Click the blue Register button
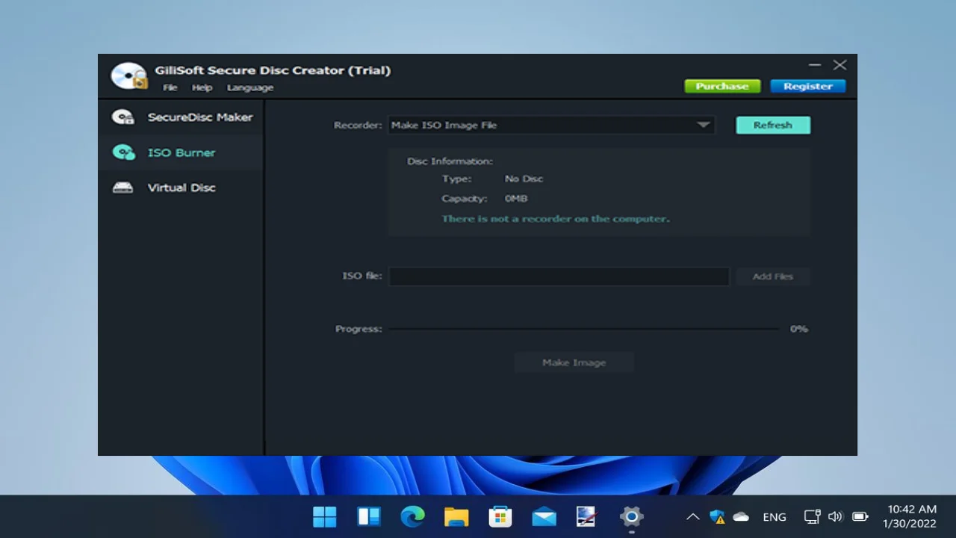 807,86
